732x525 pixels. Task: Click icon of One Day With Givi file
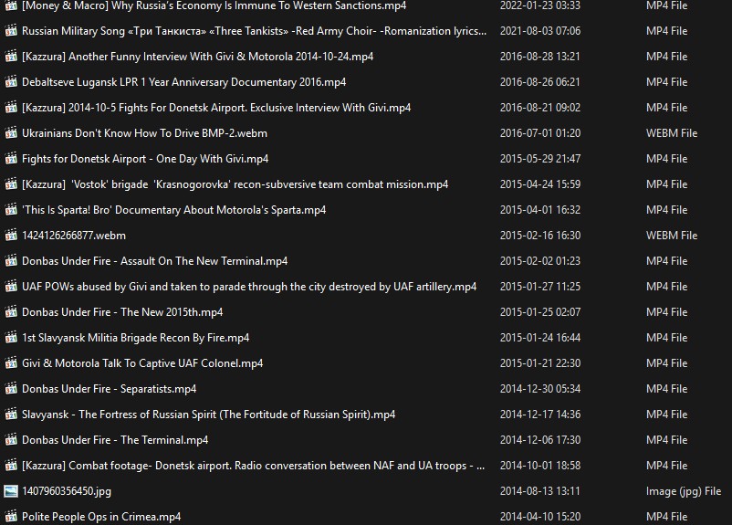coord(11,159)
